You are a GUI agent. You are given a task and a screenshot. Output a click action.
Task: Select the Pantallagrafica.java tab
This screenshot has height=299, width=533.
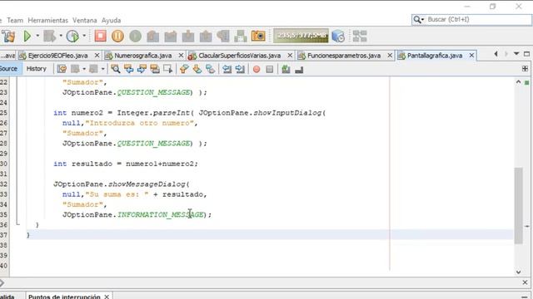(435, 56)
